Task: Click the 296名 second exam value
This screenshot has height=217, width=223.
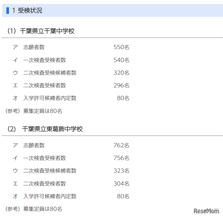Action: tap(121, 86)
